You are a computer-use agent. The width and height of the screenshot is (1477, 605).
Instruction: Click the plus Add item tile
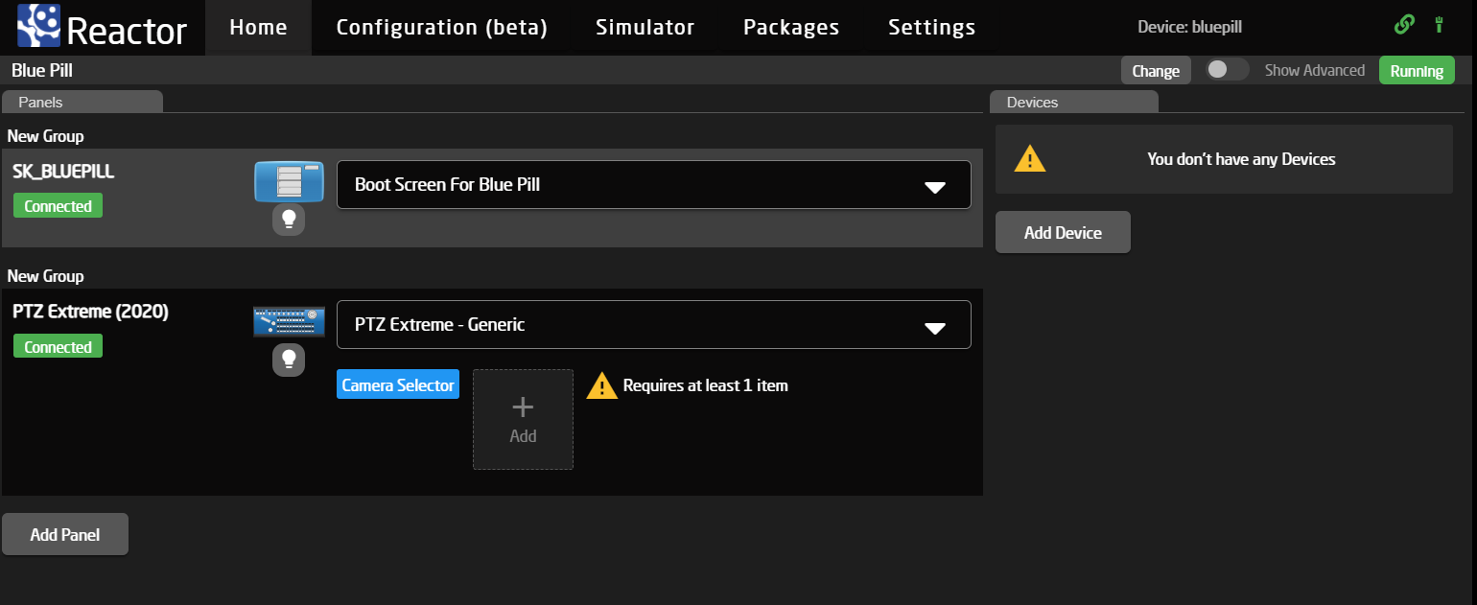(523, 419)
